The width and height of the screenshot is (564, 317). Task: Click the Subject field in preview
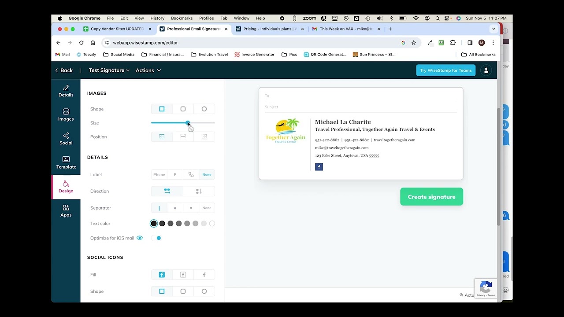click(361, 107)
